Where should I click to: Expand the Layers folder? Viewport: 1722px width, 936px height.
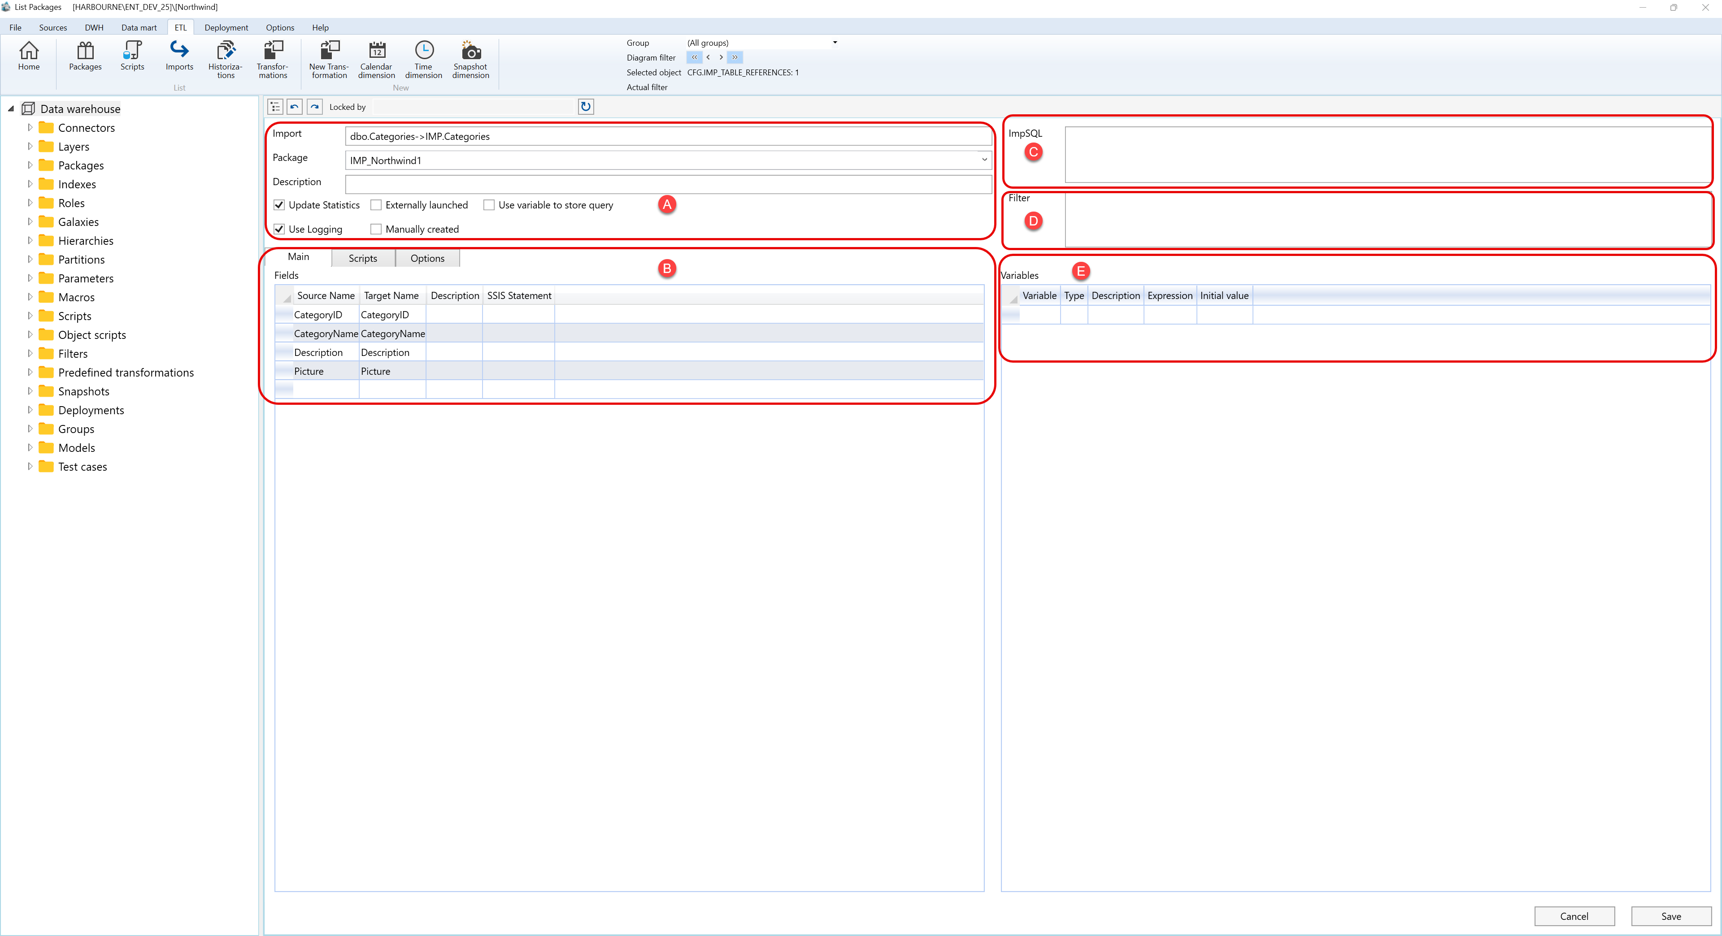coord(30,146)
